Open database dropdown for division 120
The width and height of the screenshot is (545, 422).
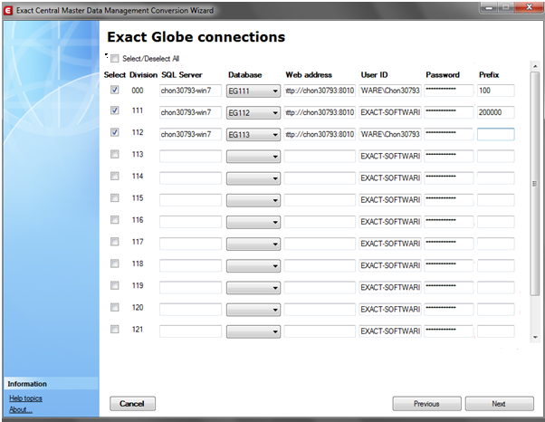point(253,310)
